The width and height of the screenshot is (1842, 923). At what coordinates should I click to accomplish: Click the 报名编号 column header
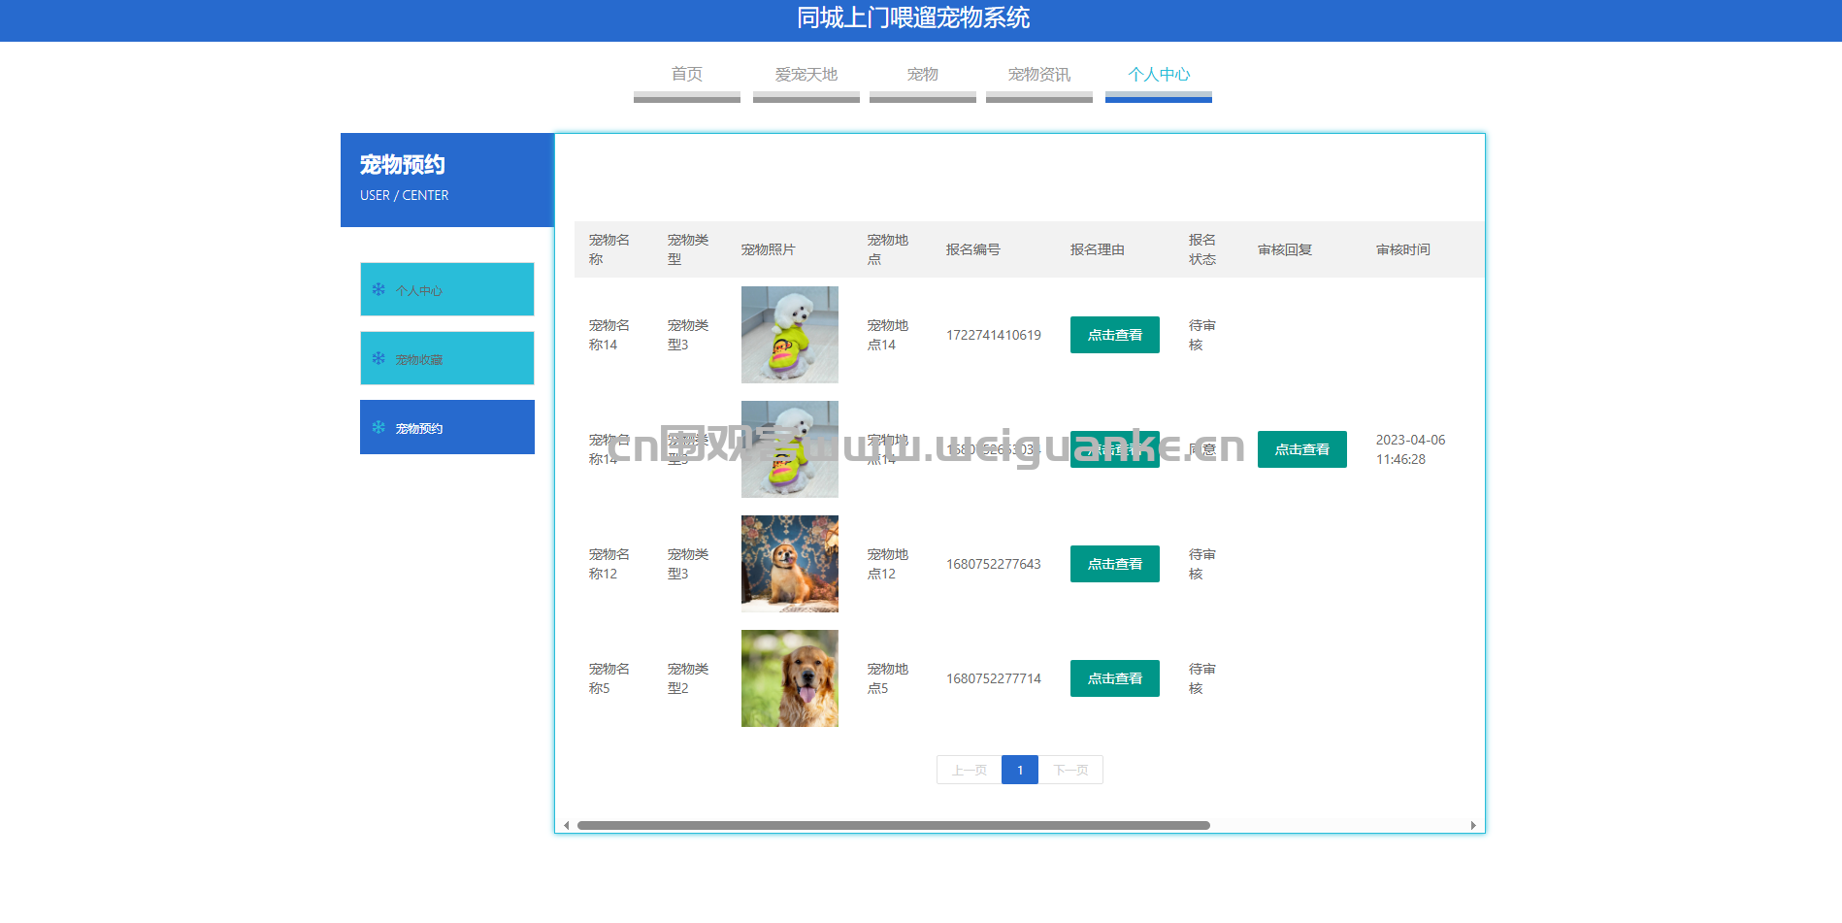coord(972,249)
